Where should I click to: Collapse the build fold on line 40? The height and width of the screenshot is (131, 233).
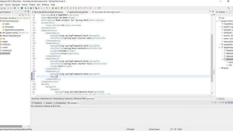[x=36, y=84]
